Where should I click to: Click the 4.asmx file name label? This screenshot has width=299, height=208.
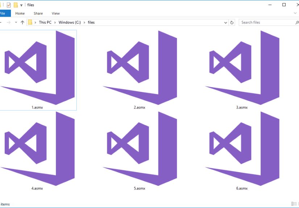(37, 188)
